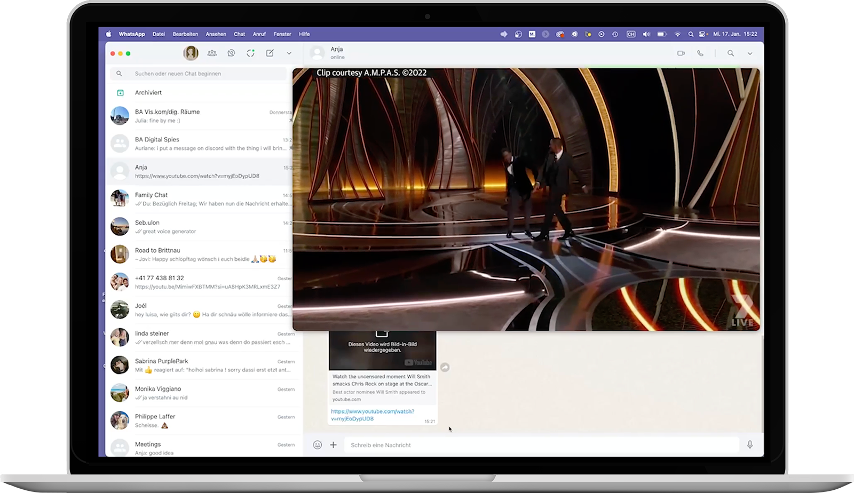Open the Hilfe menu
This screenshot has width=854, height=493.
pyautogui.click(x=304, y=34)
